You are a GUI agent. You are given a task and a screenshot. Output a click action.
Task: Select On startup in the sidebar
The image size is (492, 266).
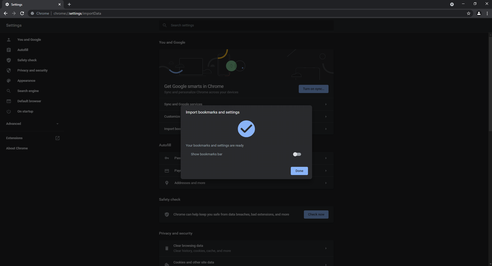(x=25, y=111)
